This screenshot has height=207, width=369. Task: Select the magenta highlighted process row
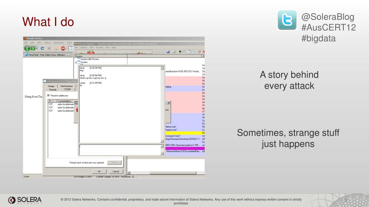click(x=185, y=148)
